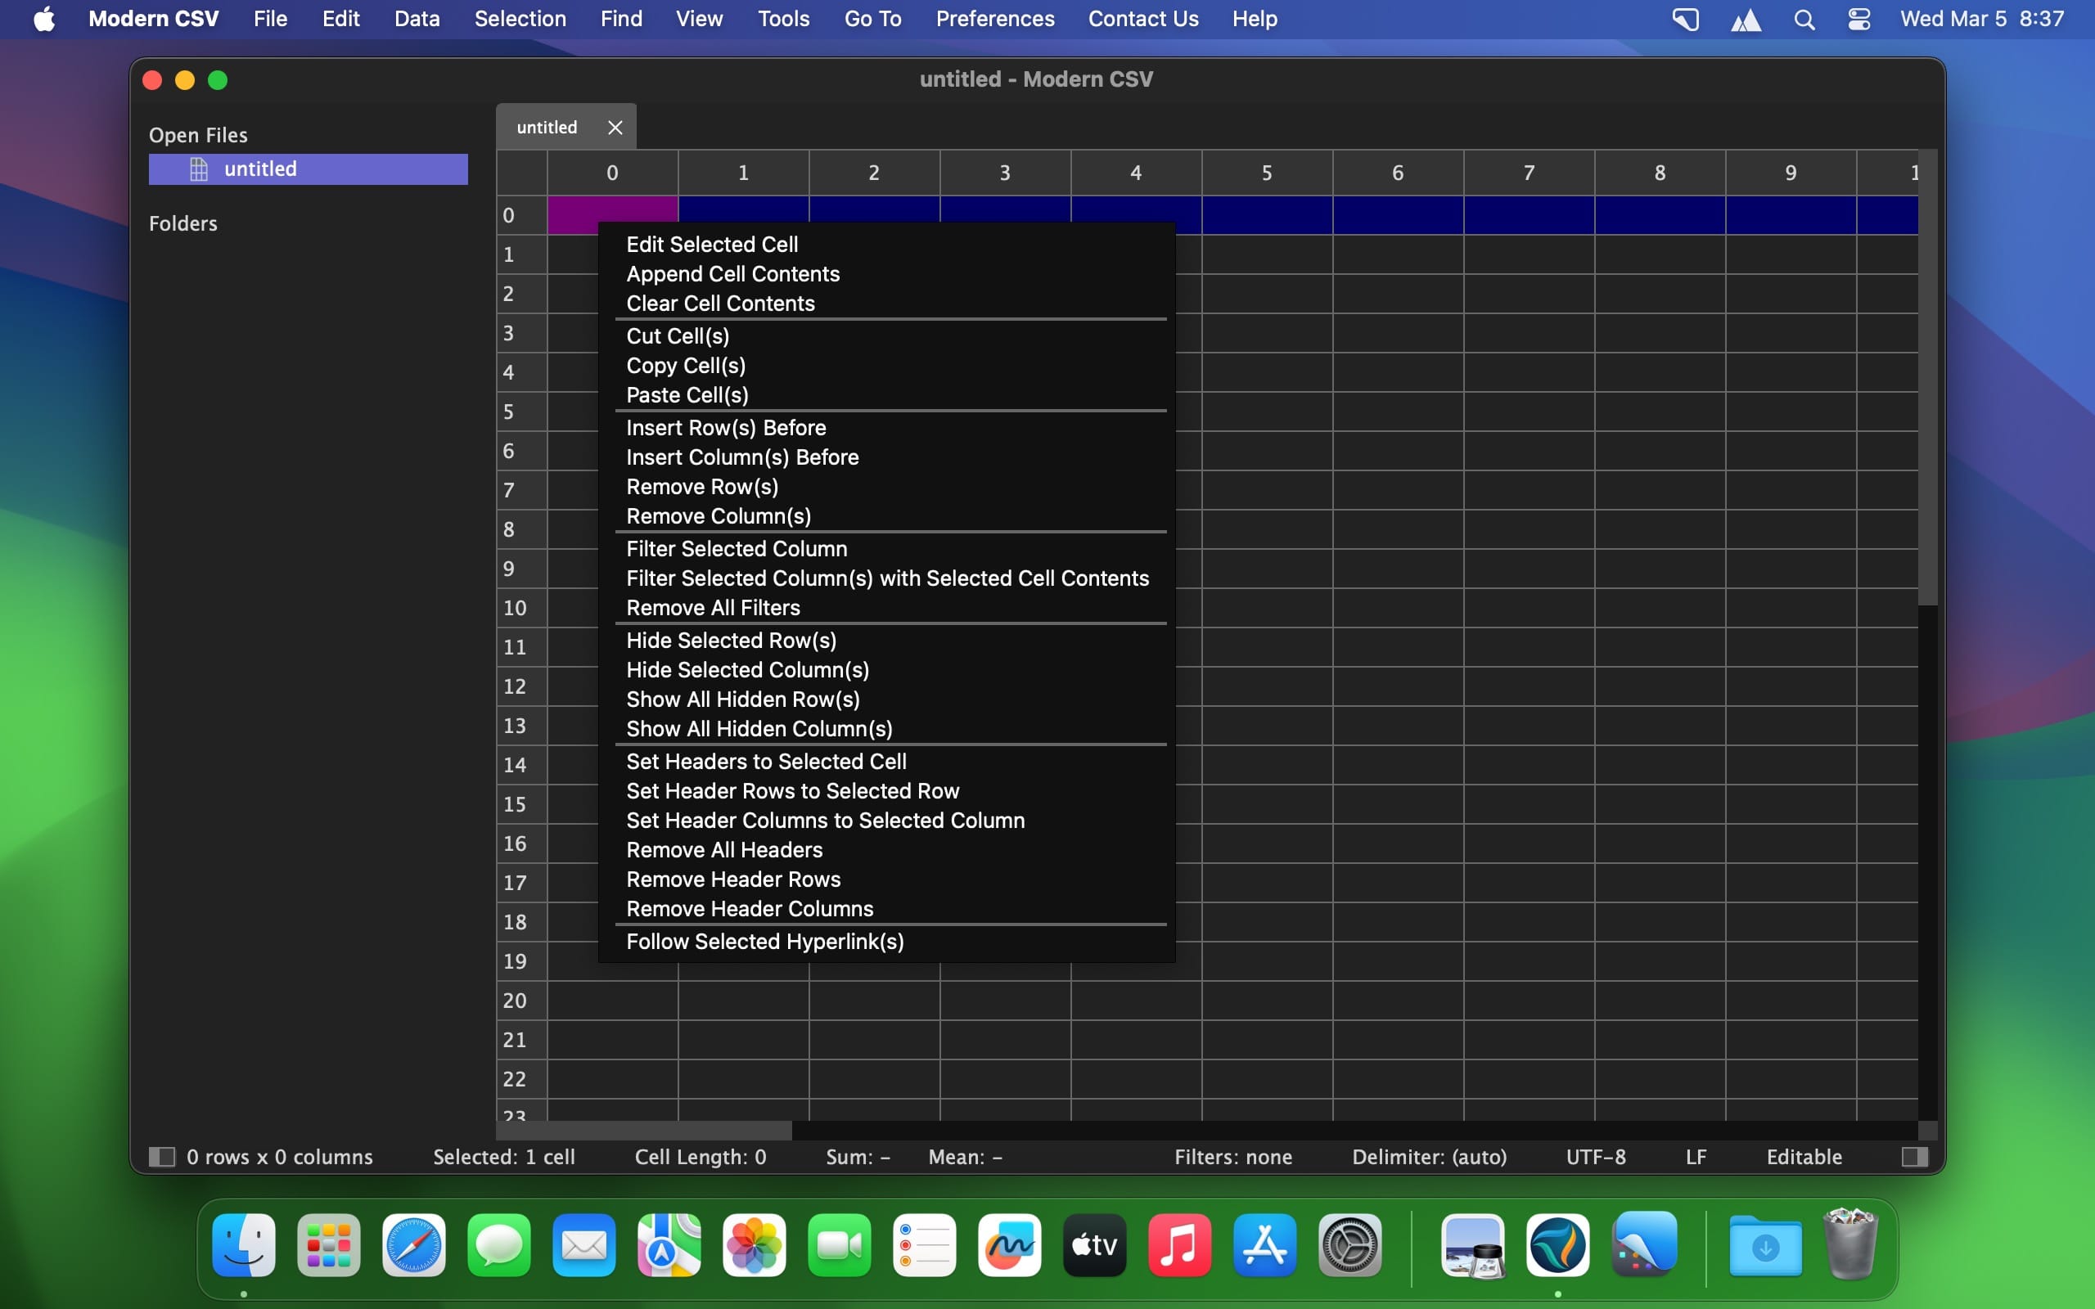The height and width of the screenshot is (1309, 2095).
Task: Choose Copy Cell(s)
Action: click(x=687, y=366)
